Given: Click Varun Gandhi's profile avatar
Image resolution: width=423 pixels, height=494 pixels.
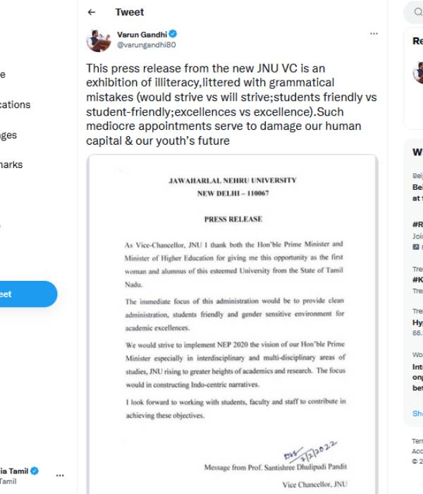Looking at the screenshot, I should (99, 40).
